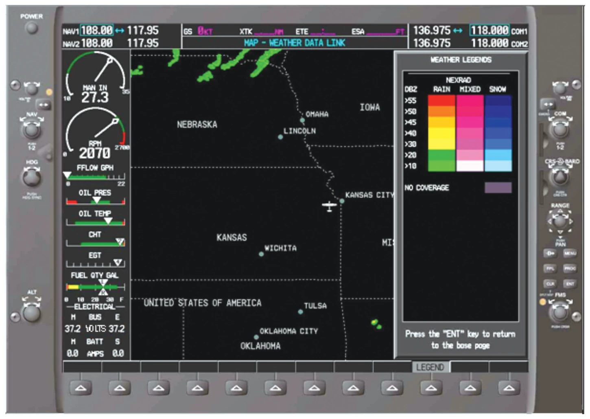Click the GS ground speed readout
Image resolution: width=590 pixels, height=419 pixels.
(198, 31)
